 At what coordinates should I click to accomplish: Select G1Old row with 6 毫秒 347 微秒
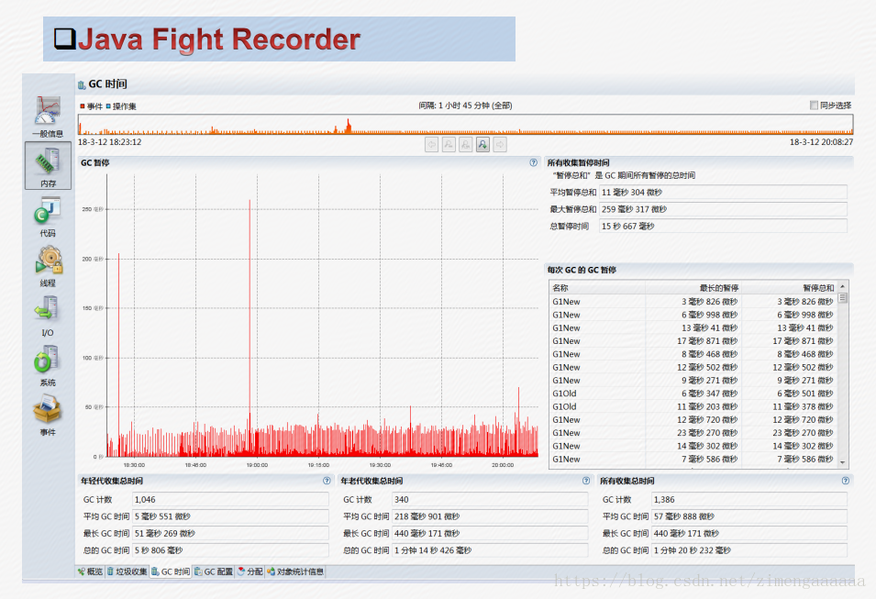coord(693,394)
